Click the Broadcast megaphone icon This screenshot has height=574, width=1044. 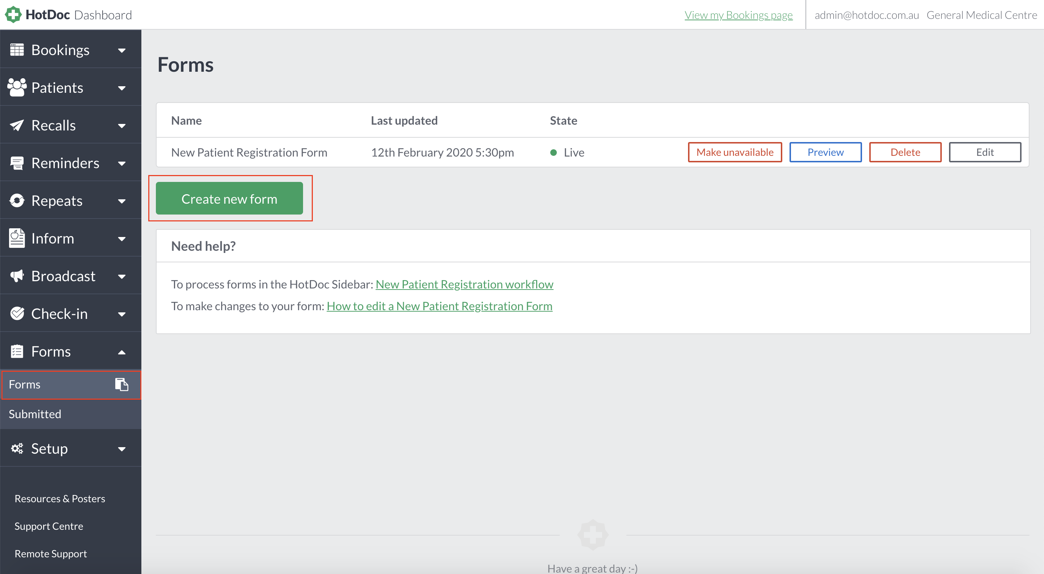click(17, 276)
